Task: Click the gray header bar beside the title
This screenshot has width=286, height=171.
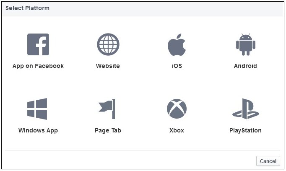Action: pos(164,9)
